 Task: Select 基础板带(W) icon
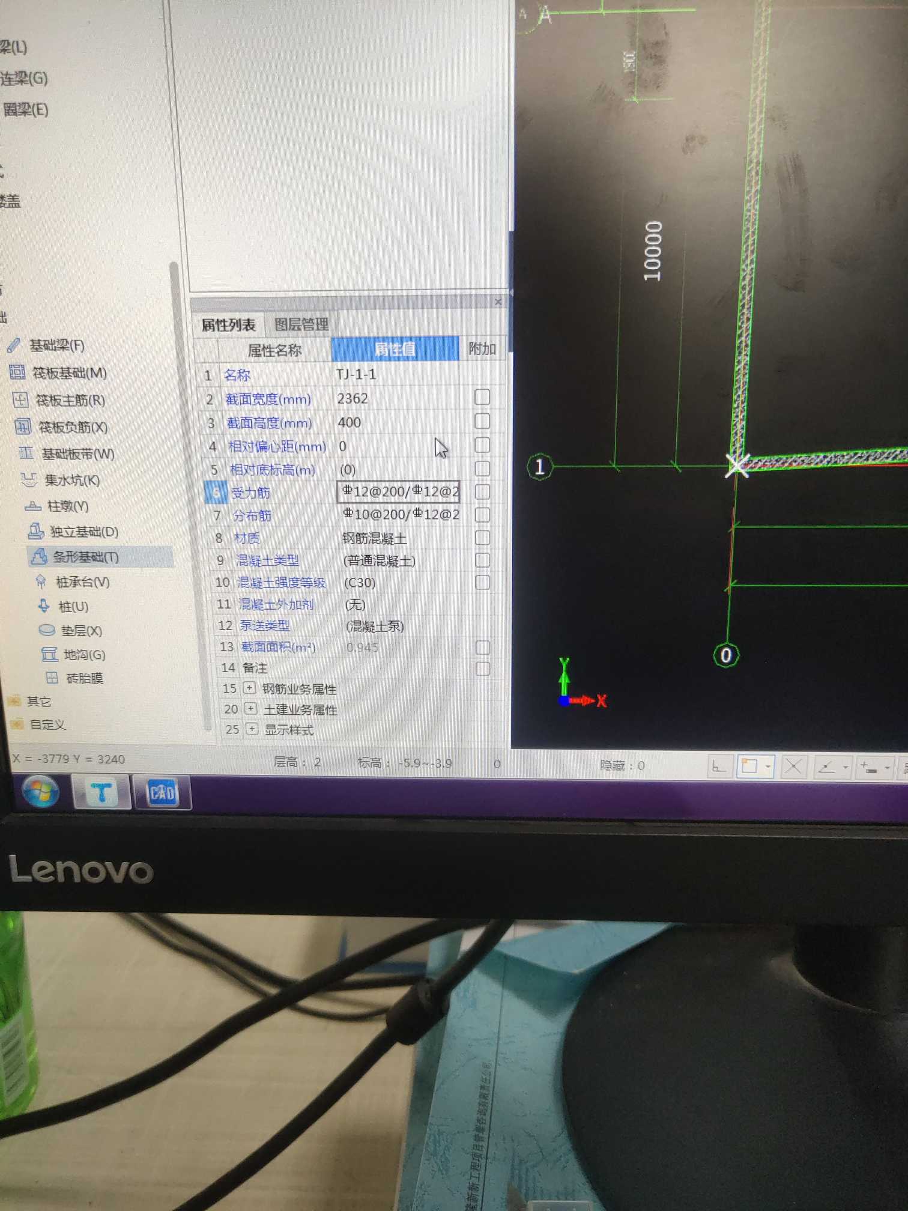26,452
